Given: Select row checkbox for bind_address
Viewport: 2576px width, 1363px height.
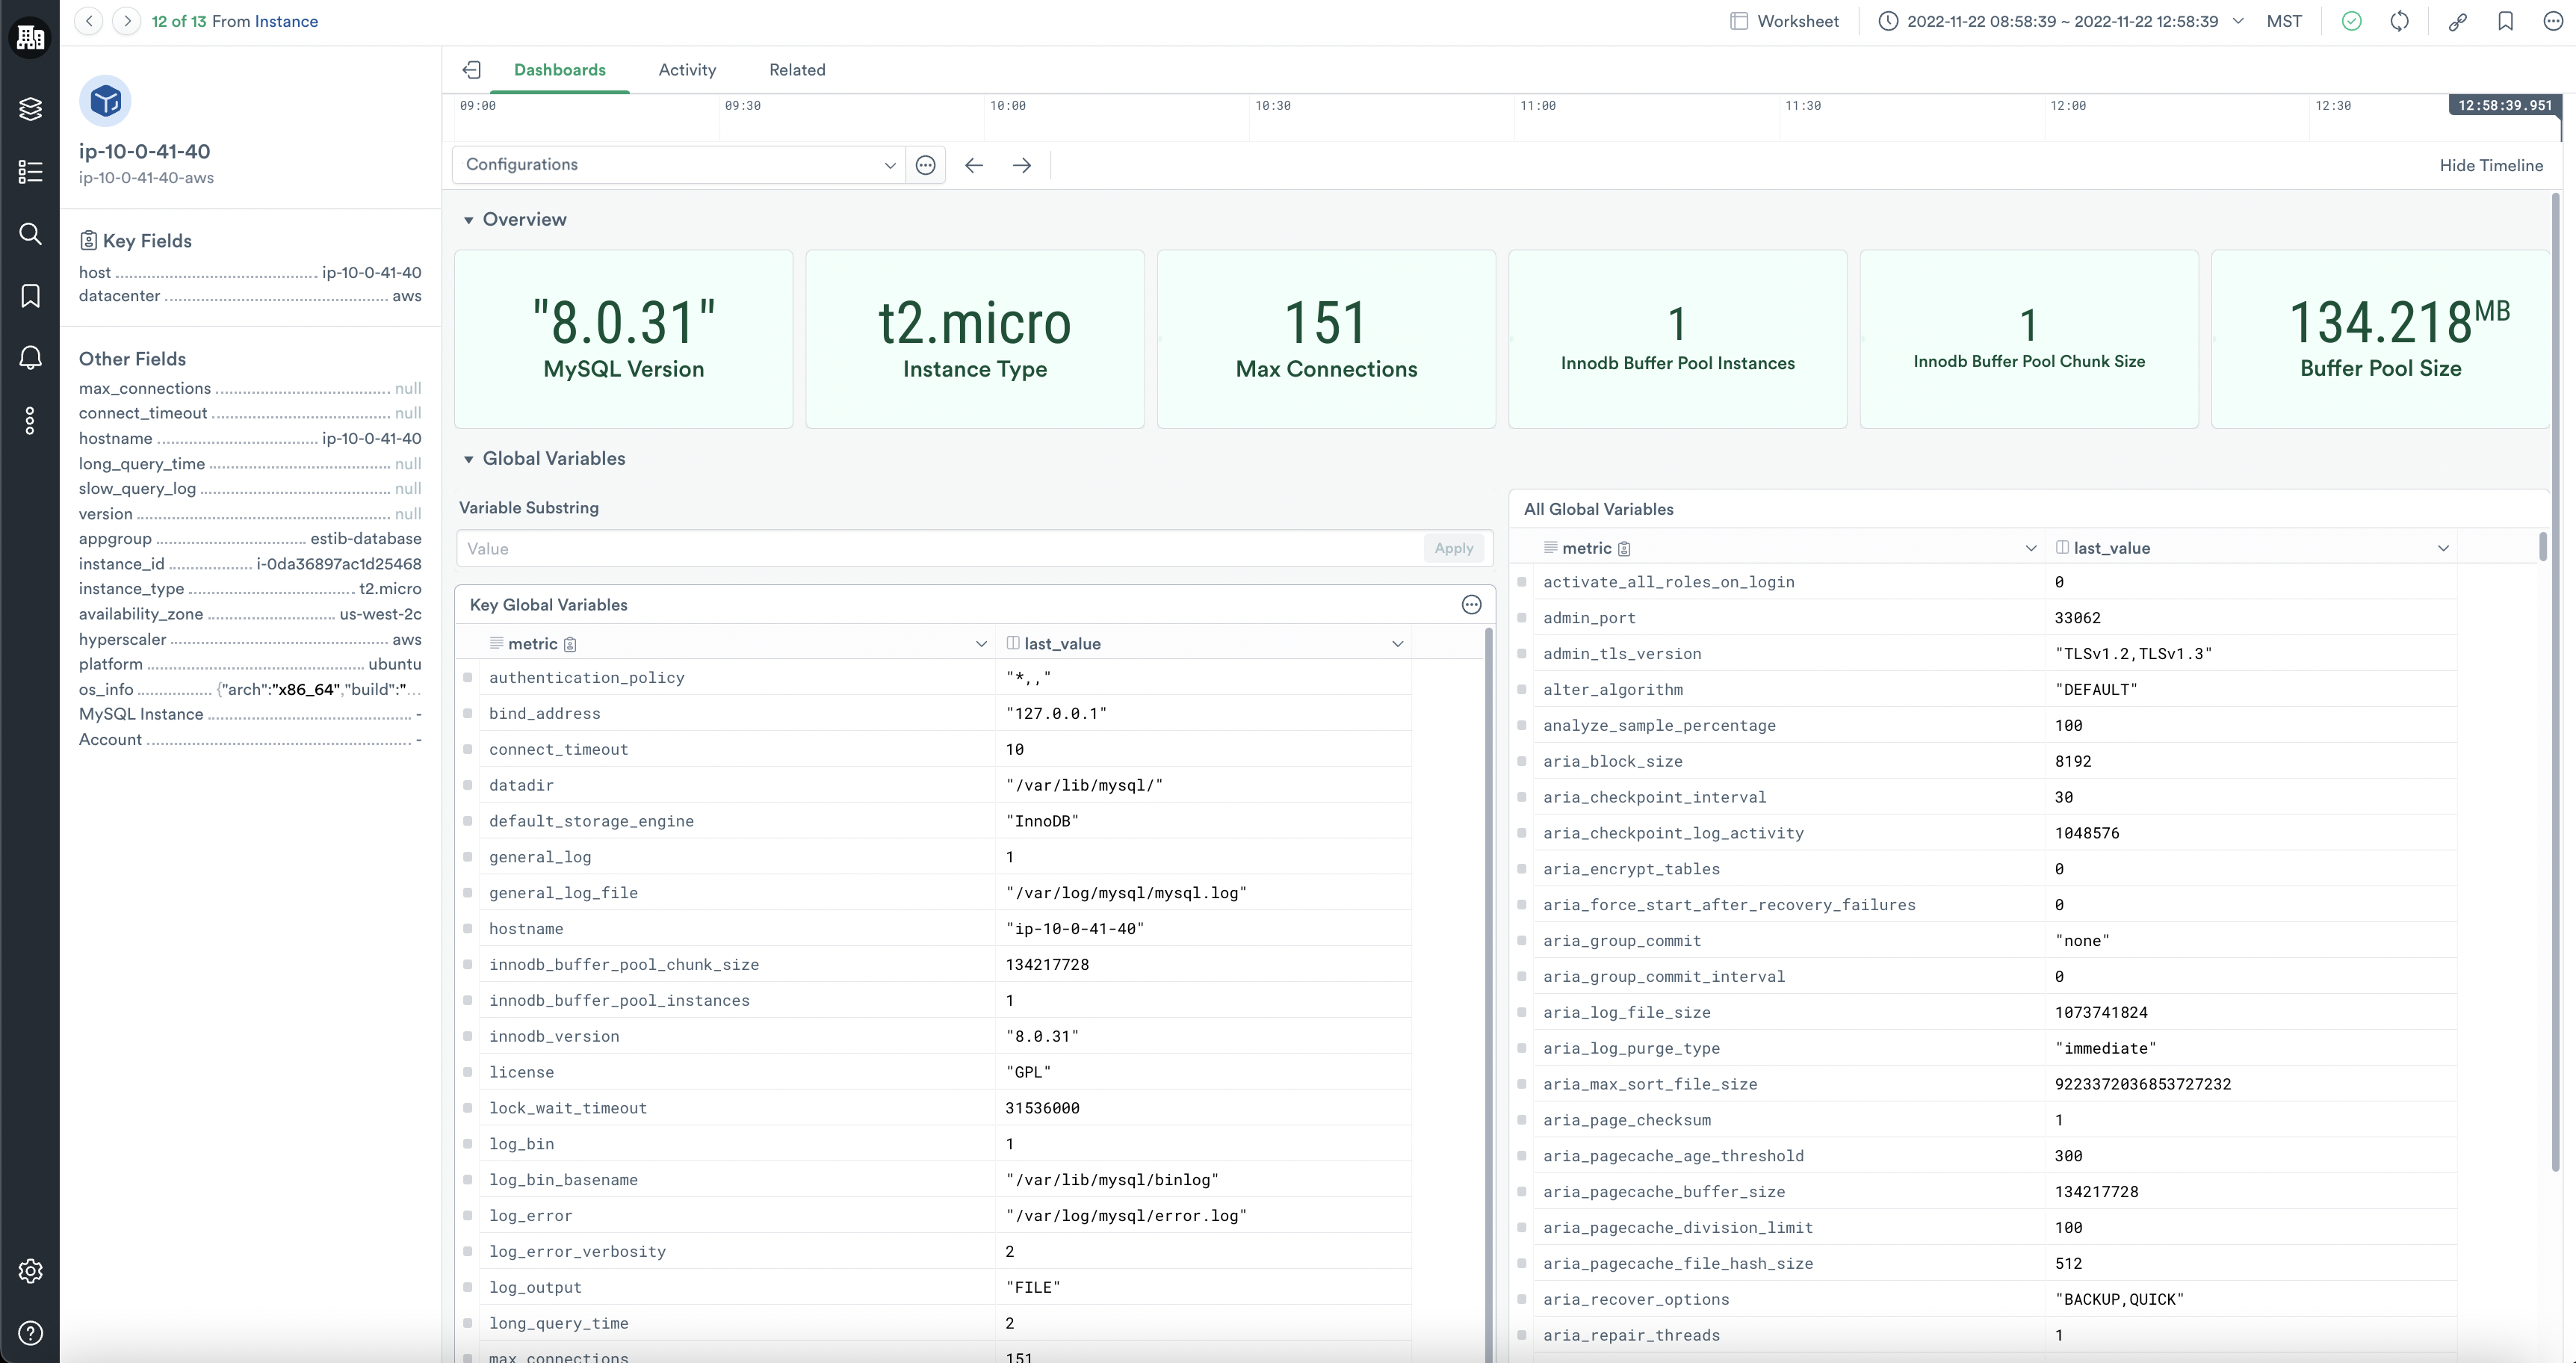Looking at the screenshot, I should coord(468,713).
